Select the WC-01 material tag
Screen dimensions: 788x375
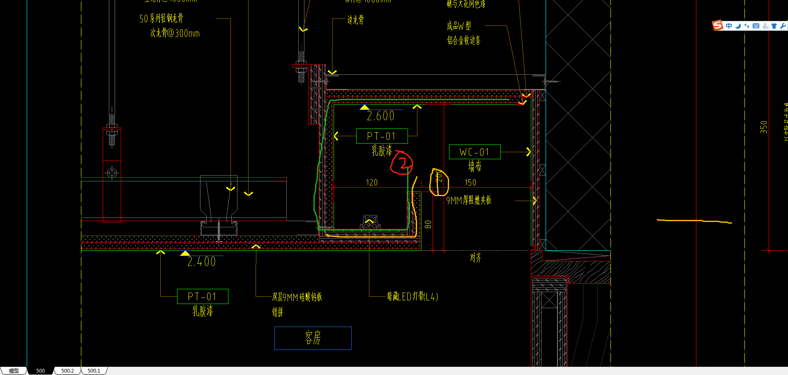tap(475, 152)
